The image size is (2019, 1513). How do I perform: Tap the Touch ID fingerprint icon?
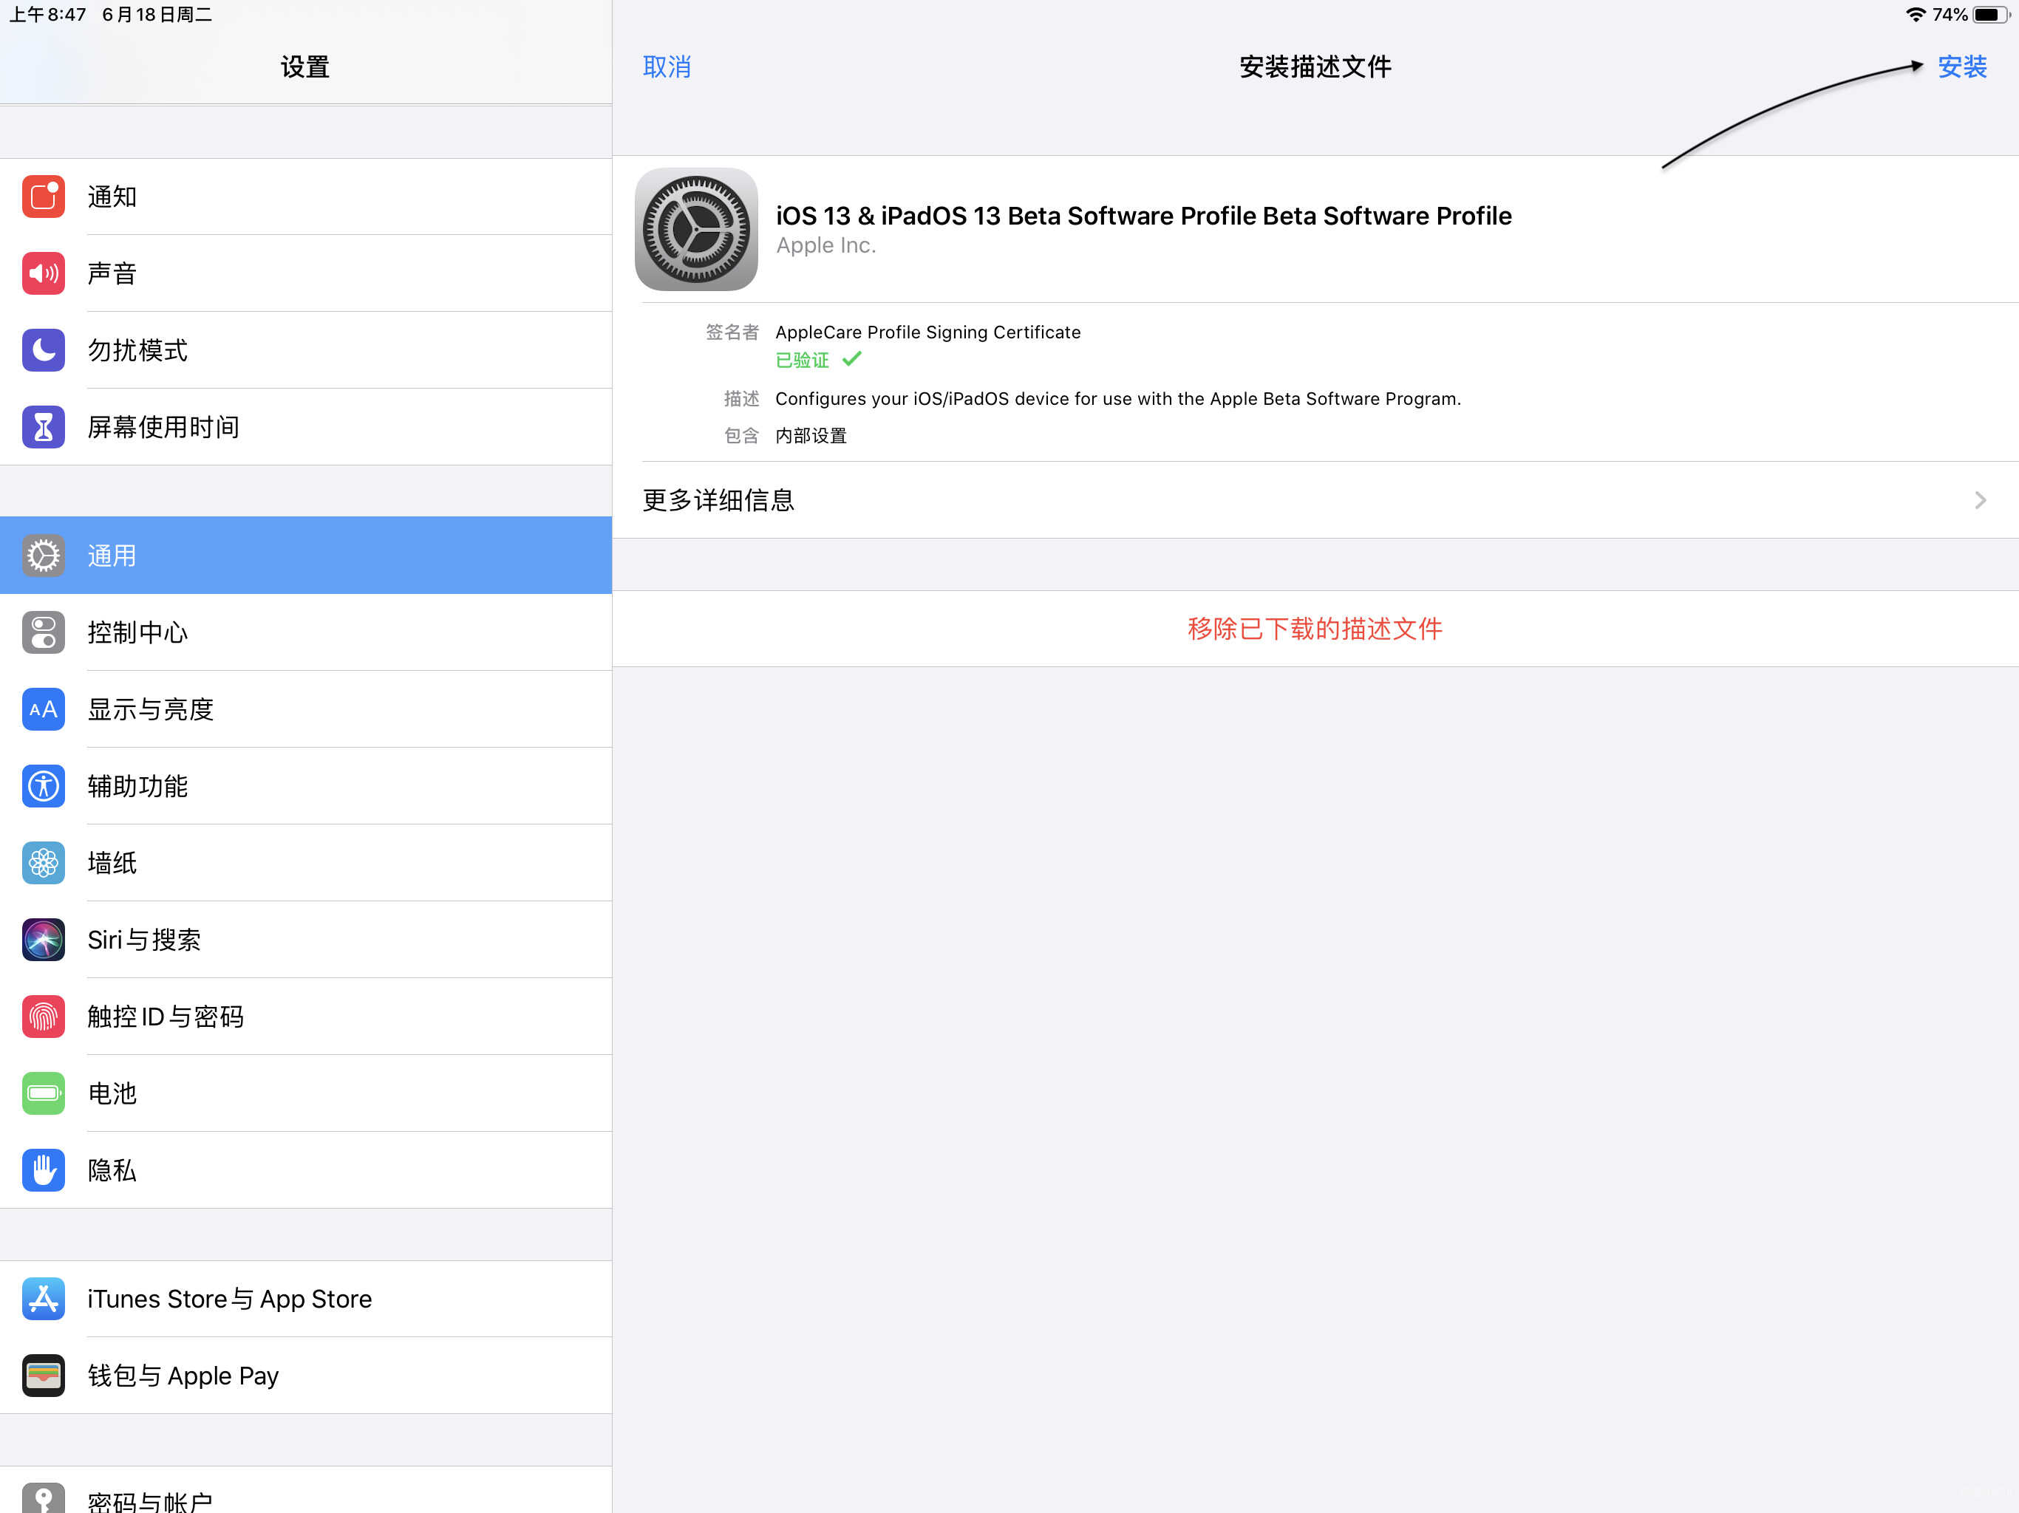[x=43, y=1016]
